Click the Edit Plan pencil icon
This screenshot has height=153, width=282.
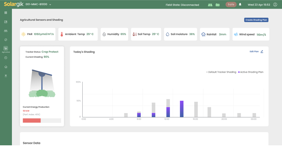click(x=262, y=52)
